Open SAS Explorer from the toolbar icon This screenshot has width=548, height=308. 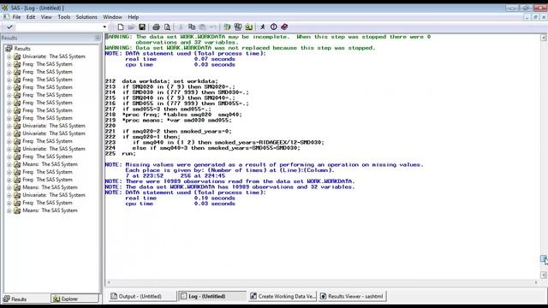click(x=238, y=27)
